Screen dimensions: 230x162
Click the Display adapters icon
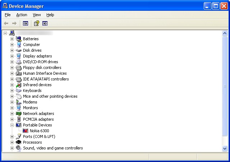coord(19,56)
